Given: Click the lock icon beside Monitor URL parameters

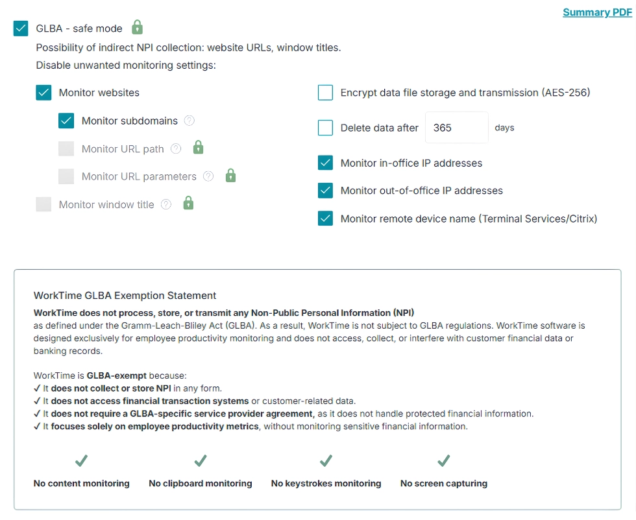Looking at the screenshot, I should [x=230, y=176].
